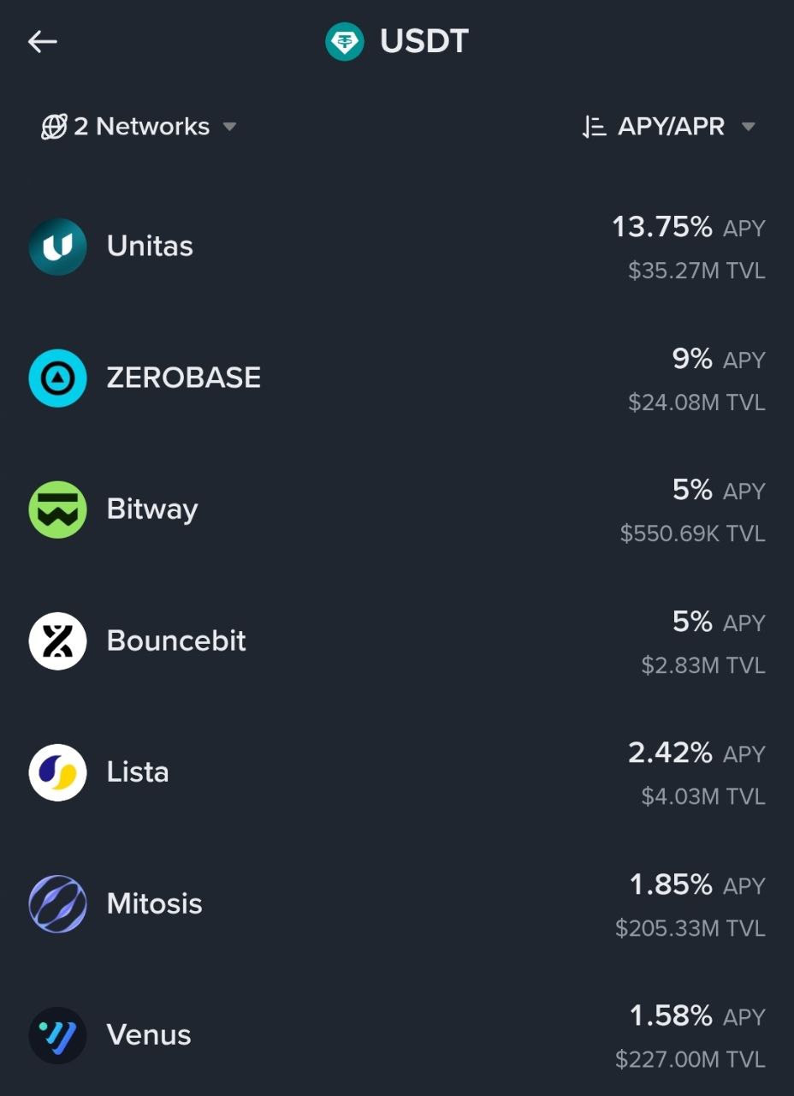
Task: Tap the Lista protocol logo
Action: [58, 772]
